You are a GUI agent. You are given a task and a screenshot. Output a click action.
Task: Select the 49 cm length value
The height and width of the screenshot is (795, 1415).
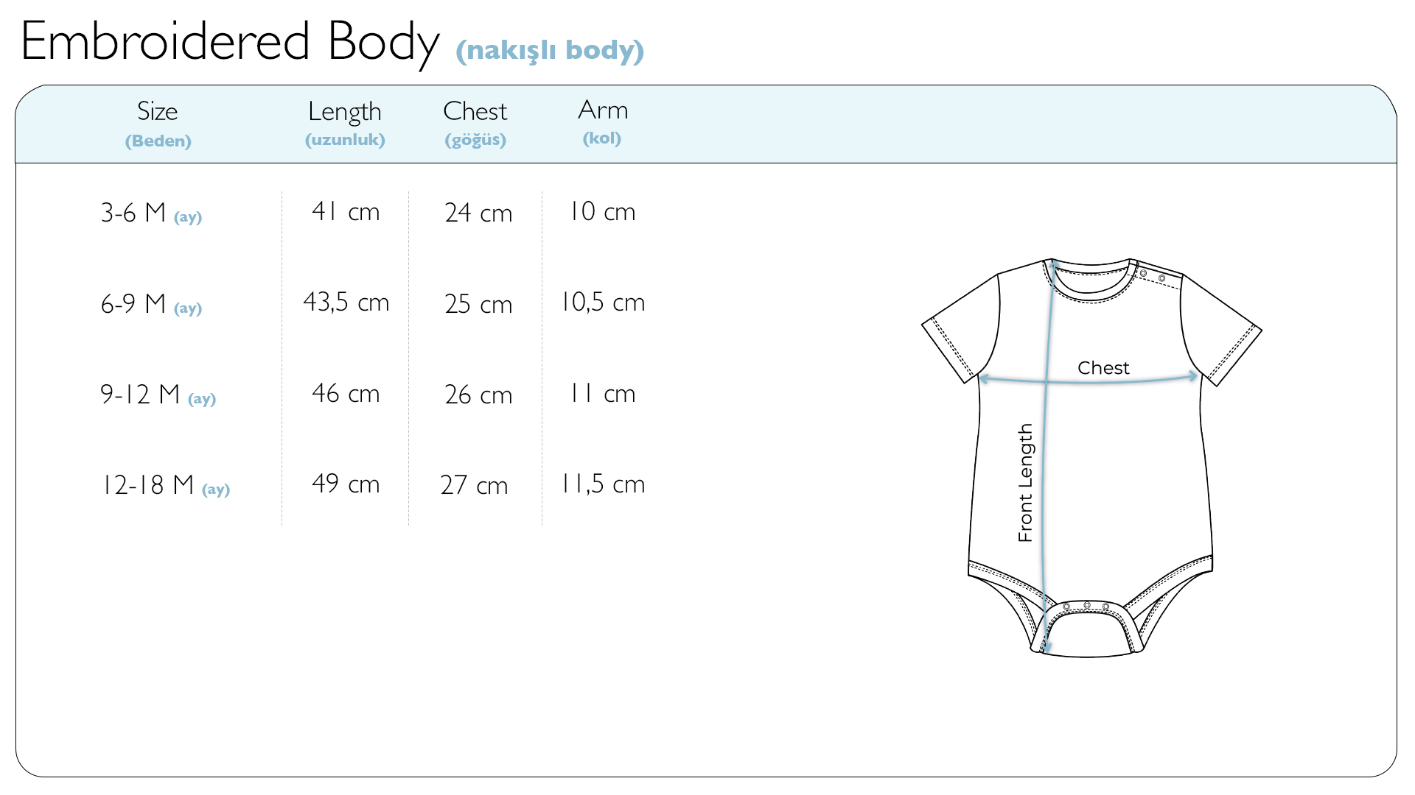(x=345, y=484)
